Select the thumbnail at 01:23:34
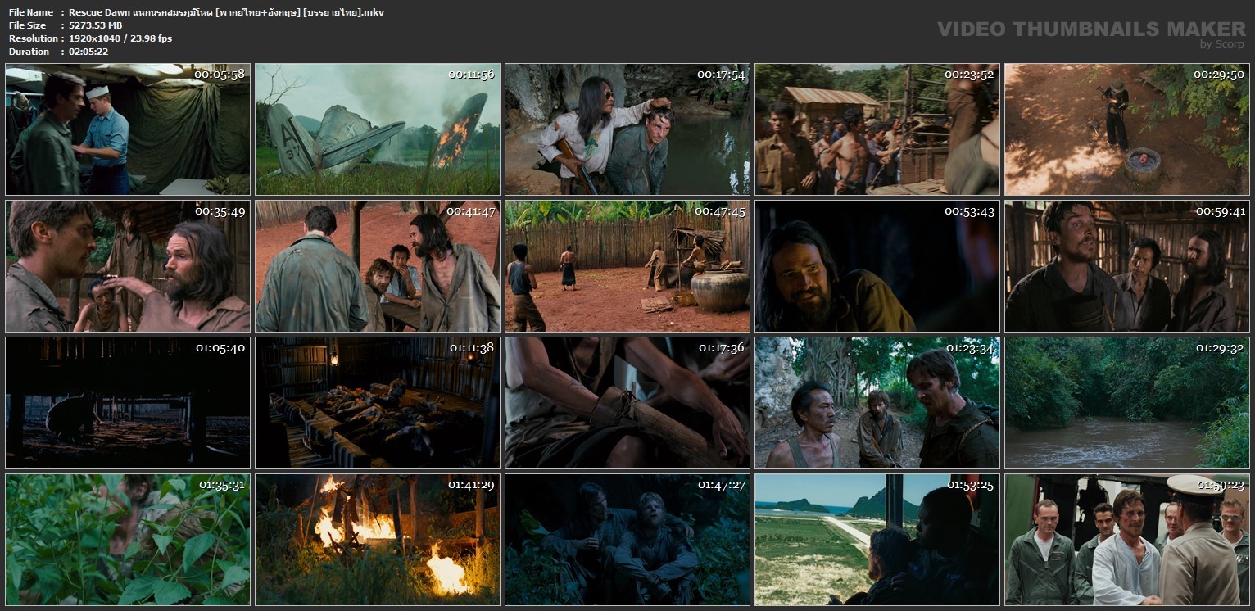 tap(877, 403)
